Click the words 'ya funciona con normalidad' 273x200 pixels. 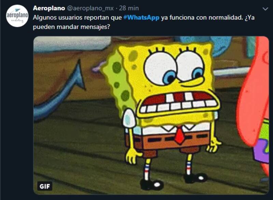click(202, 18)
